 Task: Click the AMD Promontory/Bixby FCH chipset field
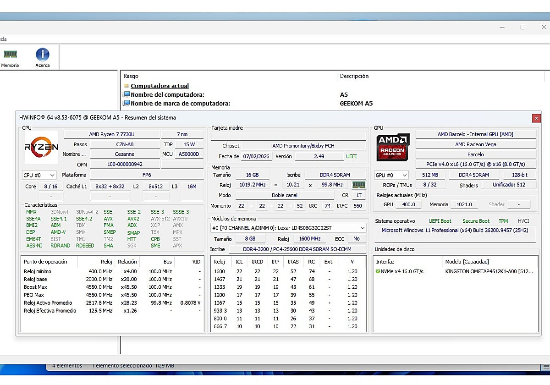pyautogui.click(x=303, y=146)
